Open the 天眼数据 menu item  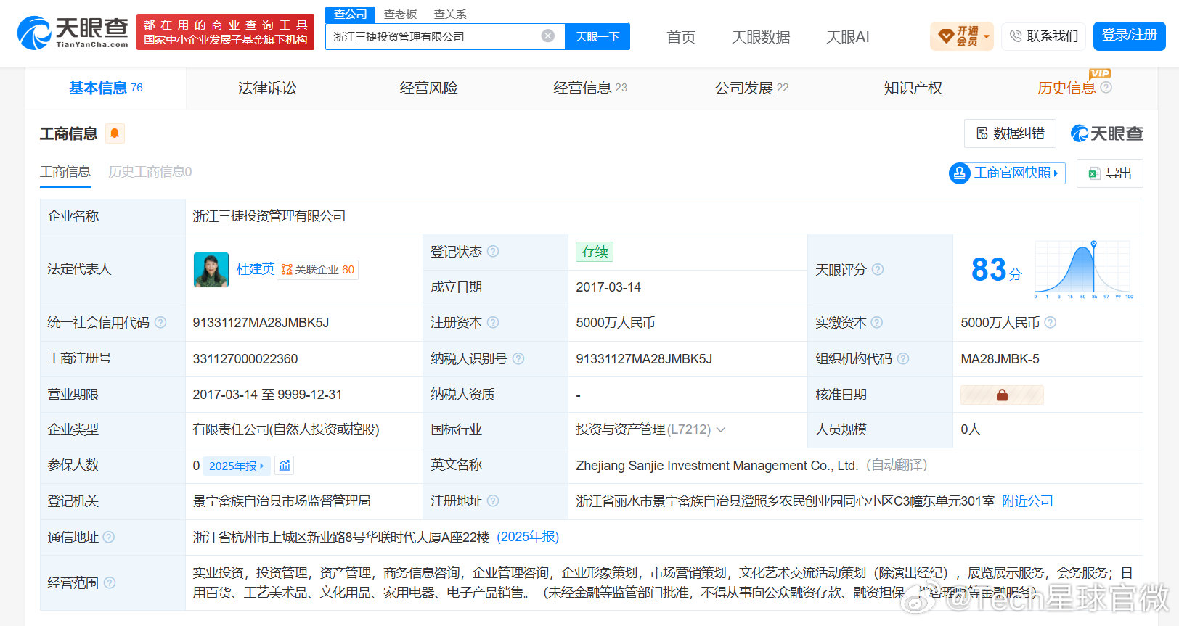coord(761,37)
